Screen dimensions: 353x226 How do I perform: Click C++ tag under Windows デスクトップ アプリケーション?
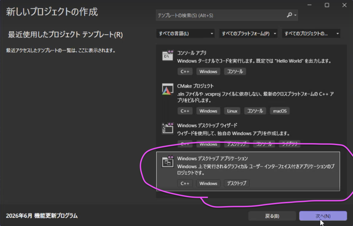click(x=185, y=183)
